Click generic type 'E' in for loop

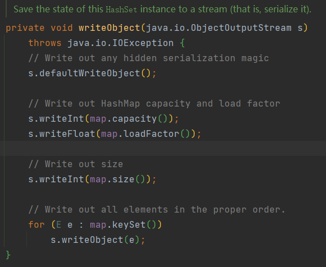pos(59,224)
